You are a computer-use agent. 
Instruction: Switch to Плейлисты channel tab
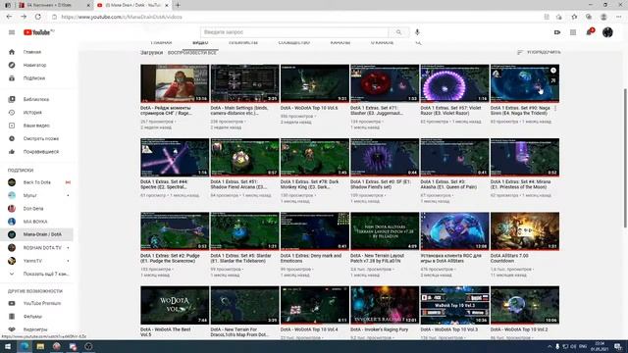(x=243, y=42)
